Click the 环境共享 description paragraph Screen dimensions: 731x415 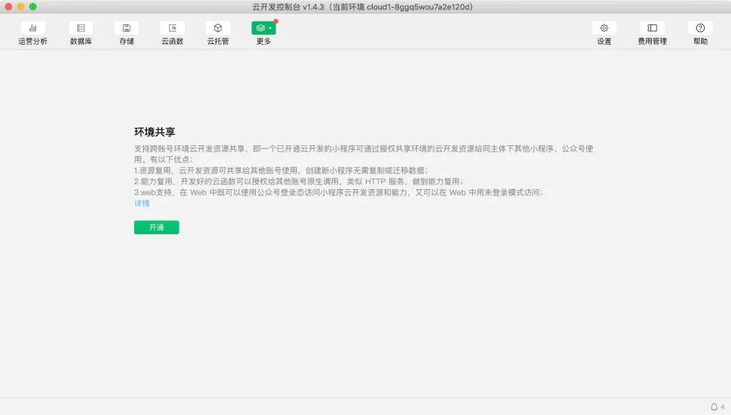(x=363, y=170)
